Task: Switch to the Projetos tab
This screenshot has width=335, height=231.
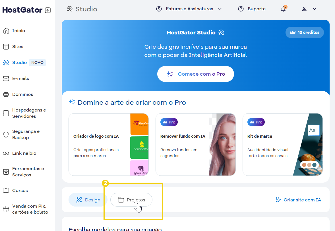Action: 131,200
